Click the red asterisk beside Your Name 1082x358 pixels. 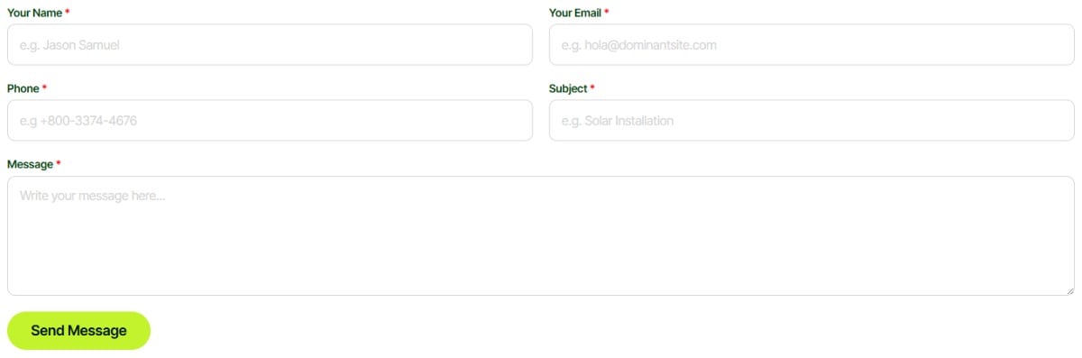(68, 12)
